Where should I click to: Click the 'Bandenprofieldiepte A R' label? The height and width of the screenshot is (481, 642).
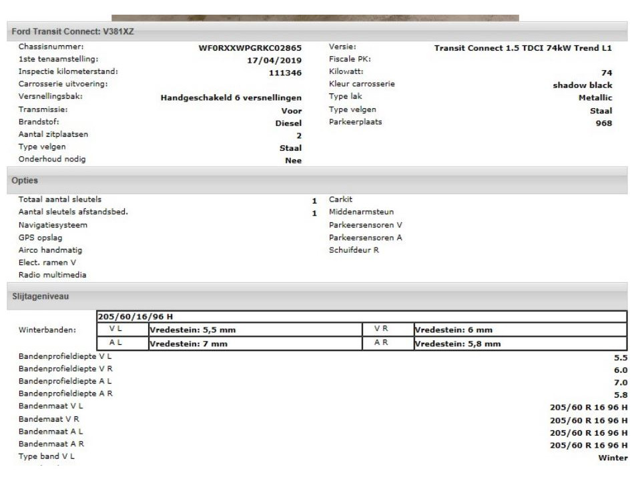(x=65, y=394)
